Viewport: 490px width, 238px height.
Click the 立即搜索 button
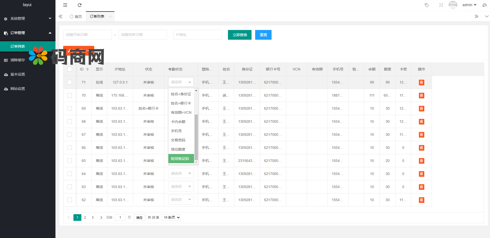[239, 35]
